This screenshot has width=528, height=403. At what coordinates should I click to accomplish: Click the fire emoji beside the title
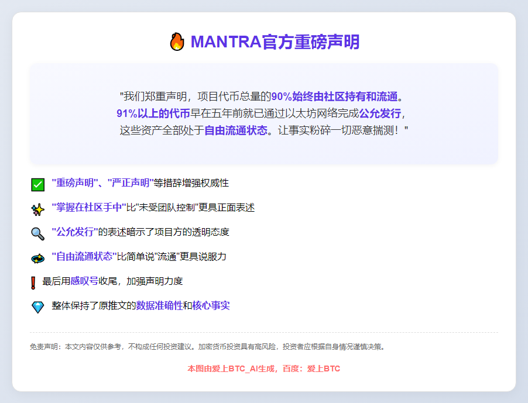177,42
